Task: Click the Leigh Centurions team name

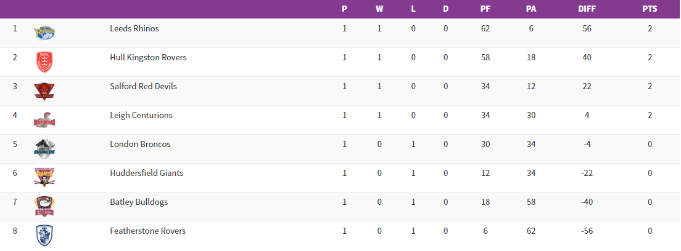Action: [141, 115]
